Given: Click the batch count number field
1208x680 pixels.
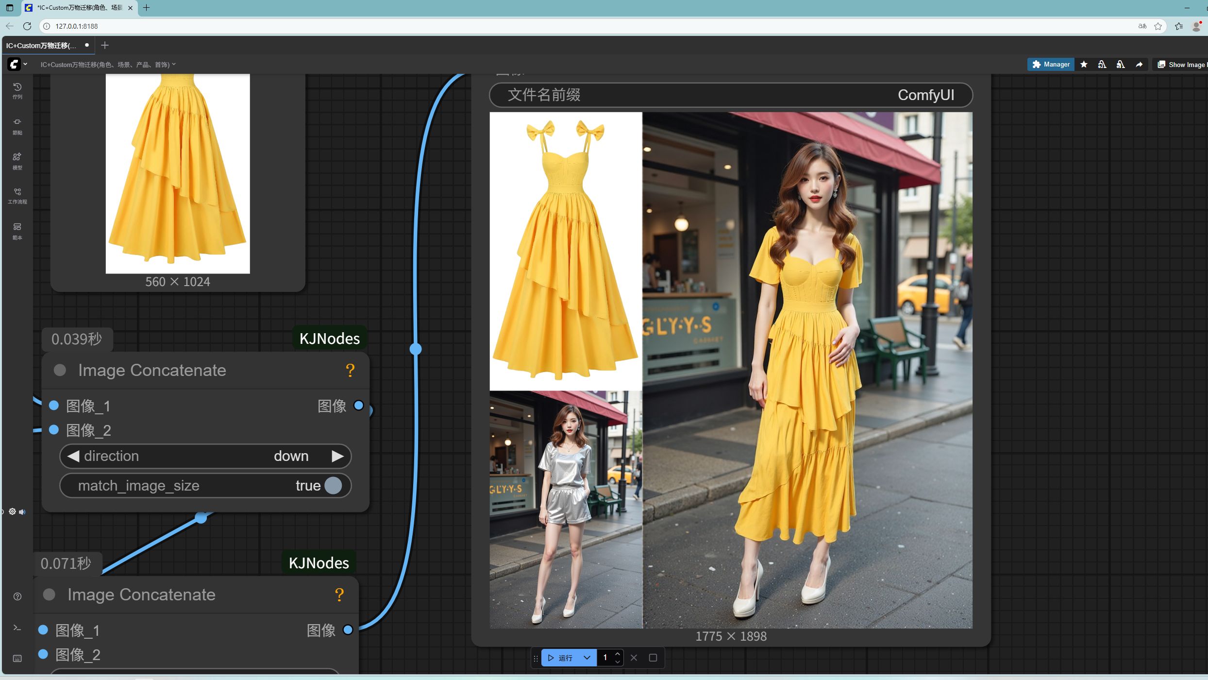Looking at the screenshot, I should pos(605,658).
